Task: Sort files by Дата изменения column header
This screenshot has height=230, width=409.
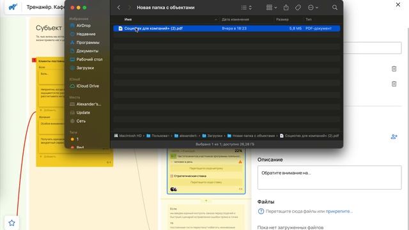Action: click(x=235, y=19)
